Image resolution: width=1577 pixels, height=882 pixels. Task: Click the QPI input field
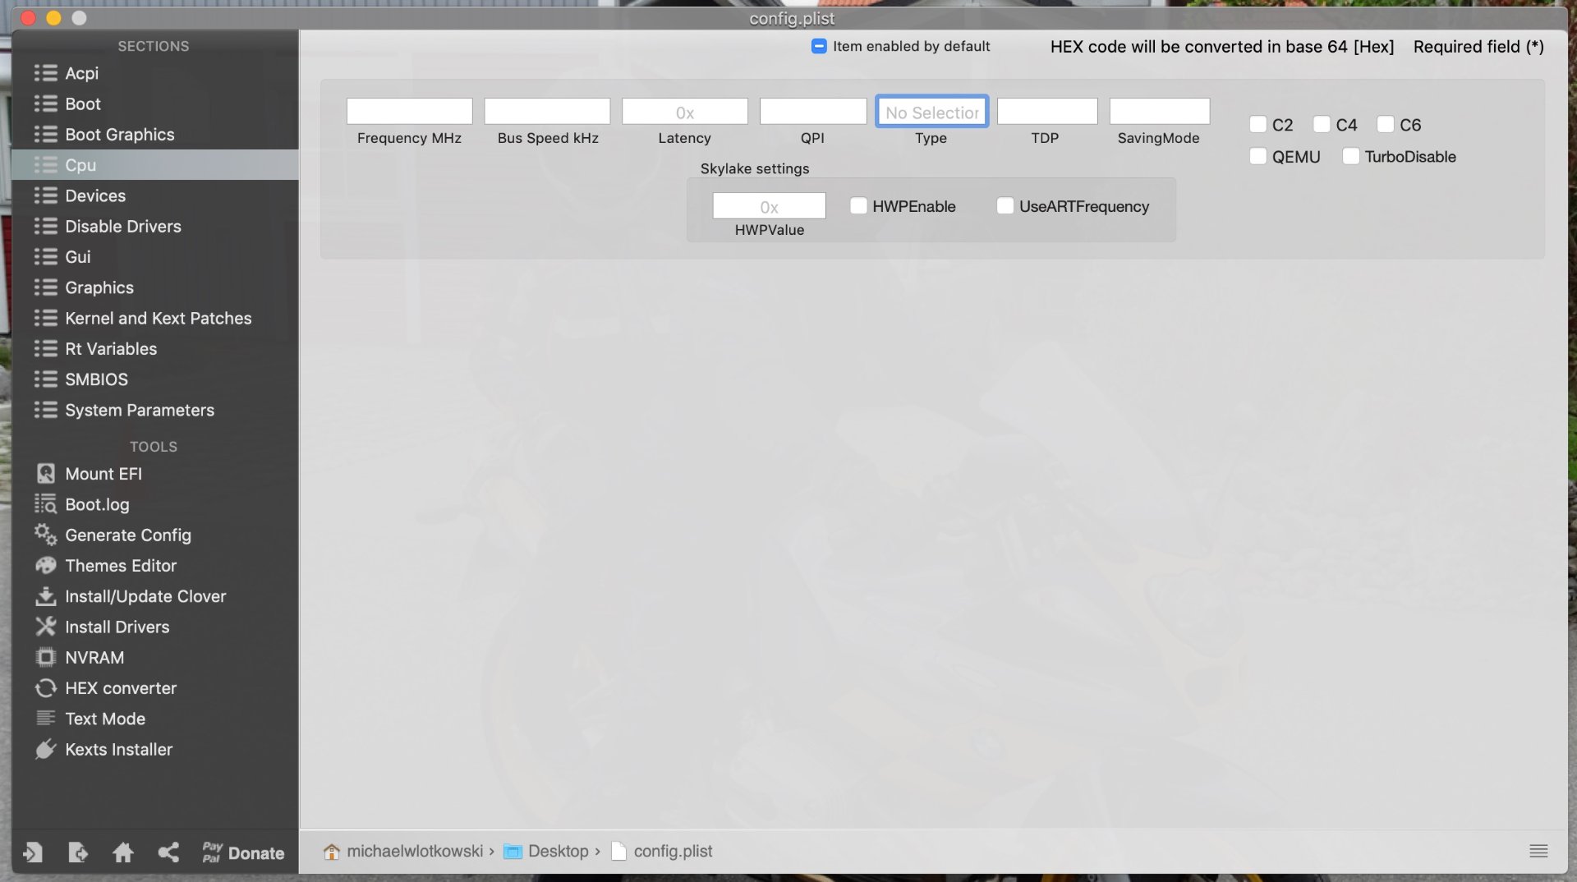[813, 112]
